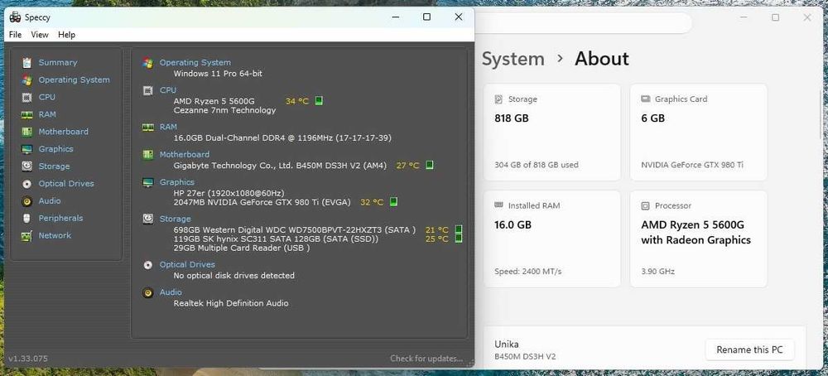828x376 pixels.
Task: Click System breadcrumb in Settings window
Action: point(513,59)
